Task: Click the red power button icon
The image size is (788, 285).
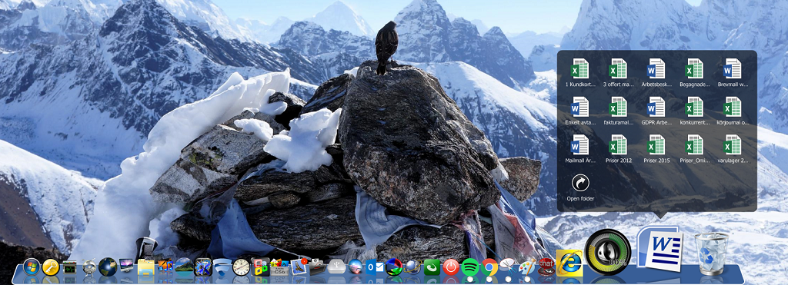Action: (450, 267)
